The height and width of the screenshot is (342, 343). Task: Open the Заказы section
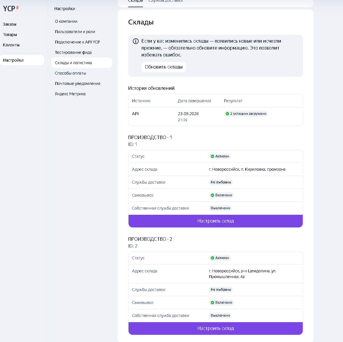click(x=9, y=24)
